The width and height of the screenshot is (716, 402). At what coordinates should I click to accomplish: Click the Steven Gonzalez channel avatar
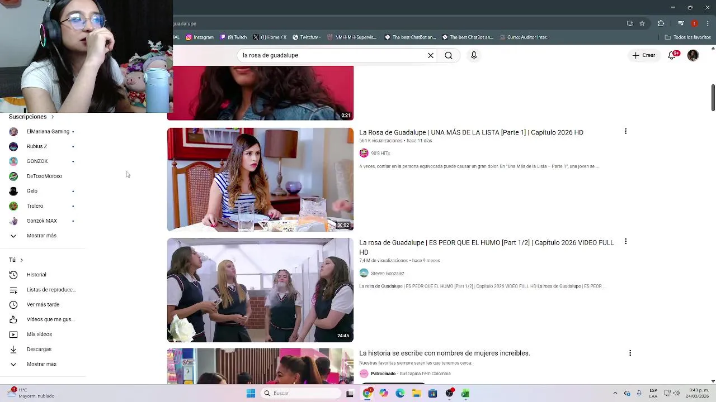(x=364, y=274)
